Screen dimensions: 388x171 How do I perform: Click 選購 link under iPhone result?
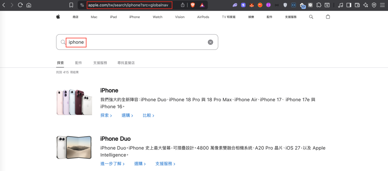(x=127, y=115)
